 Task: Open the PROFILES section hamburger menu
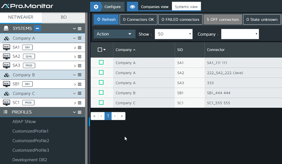pyautogui.click(x=79, y=112)
